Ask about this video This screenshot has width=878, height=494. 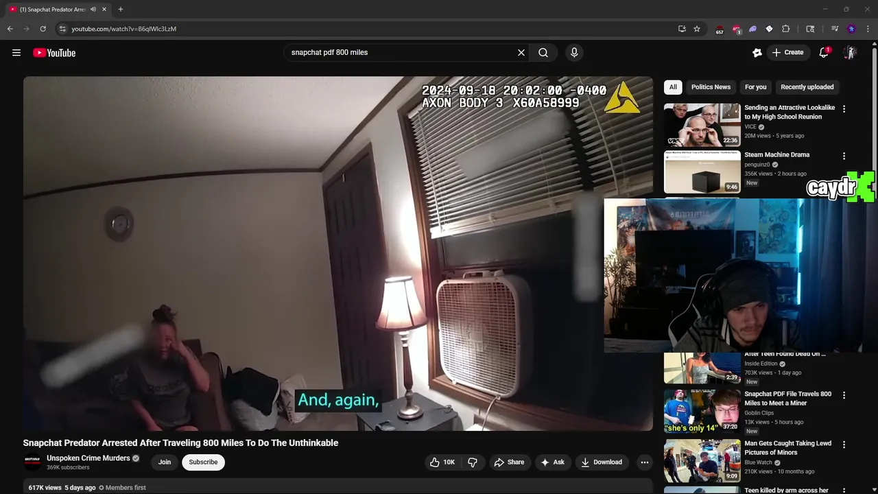[x=552, y=462]
